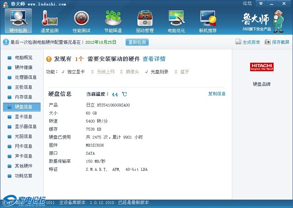Viewport: 293px width, 208px height.
Task: Open the 温度监测 temperature monitor icon
Action: coord(50,18)
